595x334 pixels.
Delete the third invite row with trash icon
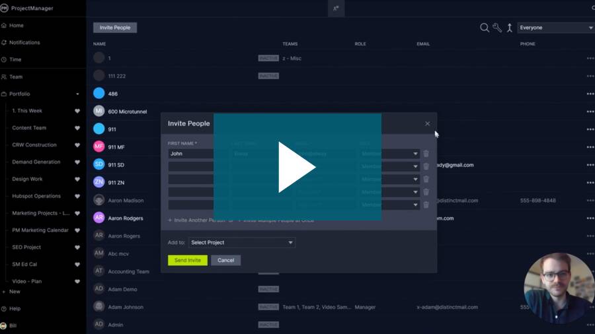[x=426, y=180]
